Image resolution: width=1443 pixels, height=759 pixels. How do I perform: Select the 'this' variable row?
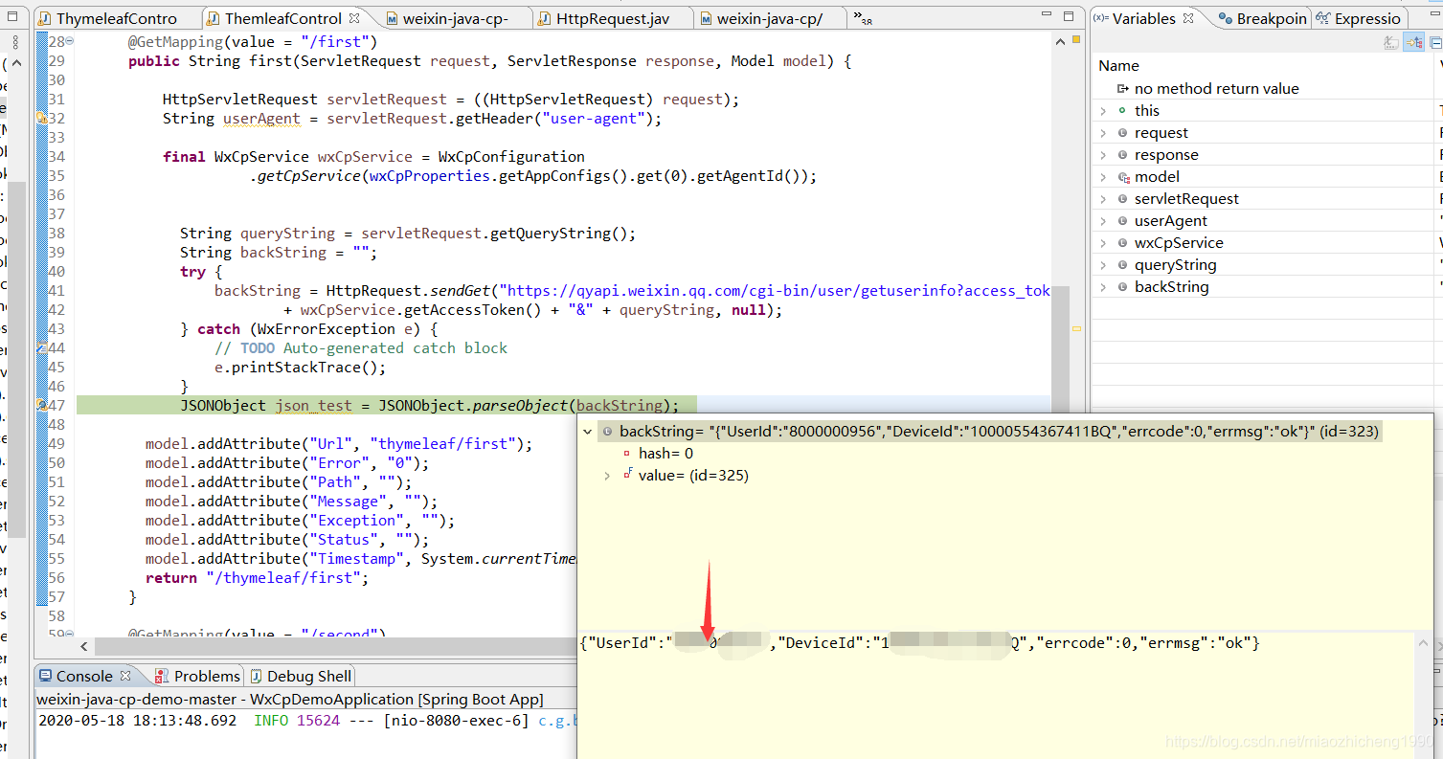point(1262,110)
